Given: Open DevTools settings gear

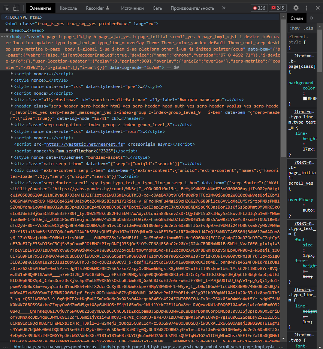Looking at the screenshot, I should 296,8.
